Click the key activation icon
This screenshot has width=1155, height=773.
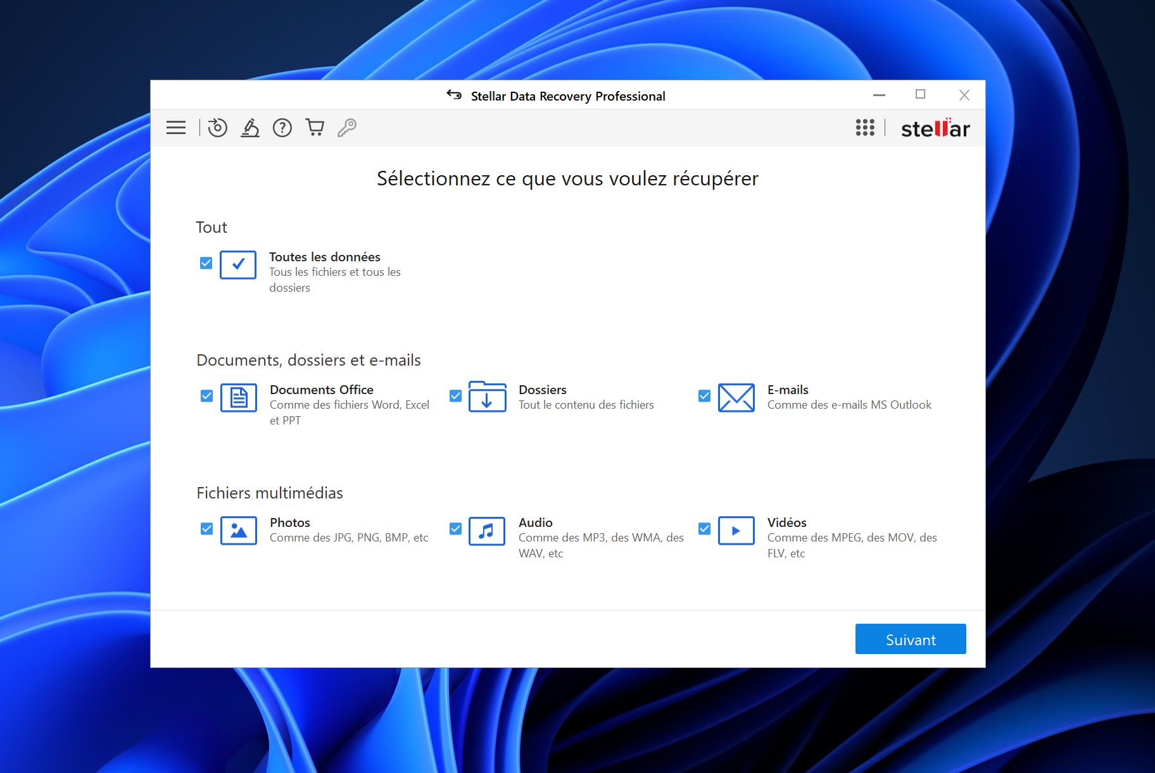coord(347,128)
